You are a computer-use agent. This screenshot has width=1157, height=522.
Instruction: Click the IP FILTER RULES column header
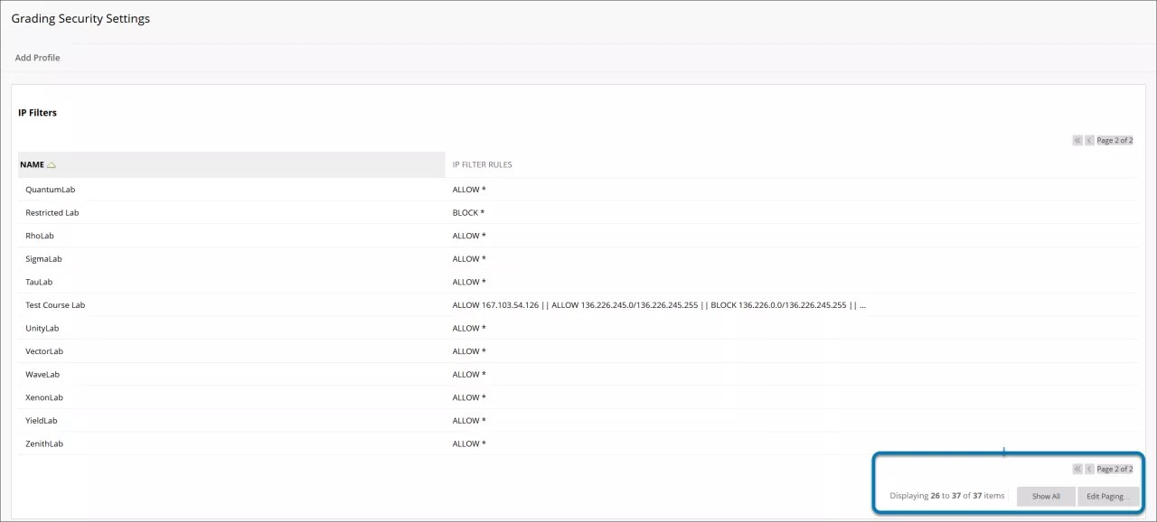(482, 164)
